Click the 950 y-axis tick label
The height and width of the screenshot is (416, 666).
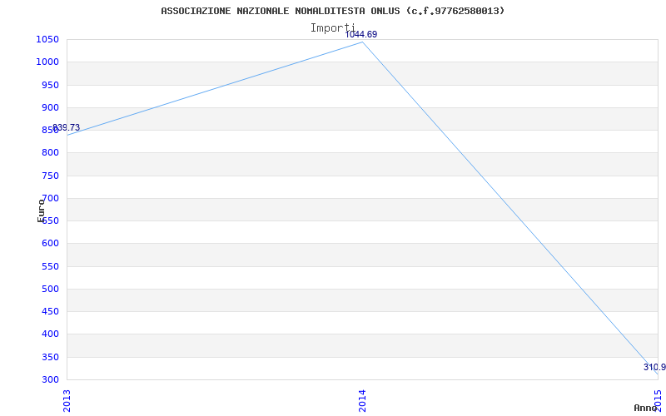pyautogui.click(x=50, y=85)
